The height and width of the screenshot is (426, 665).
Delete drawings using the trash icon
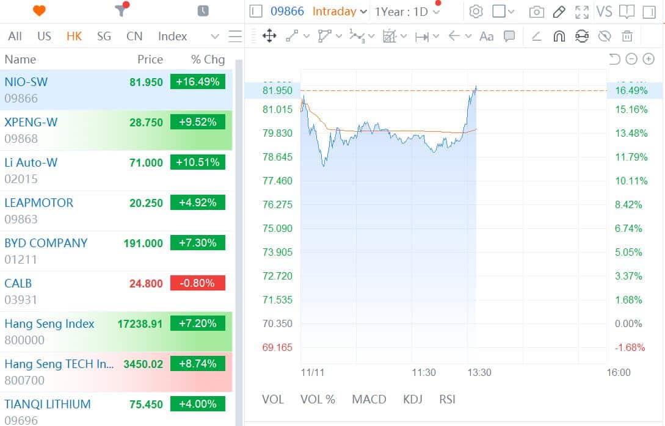[x=627, y=37]
